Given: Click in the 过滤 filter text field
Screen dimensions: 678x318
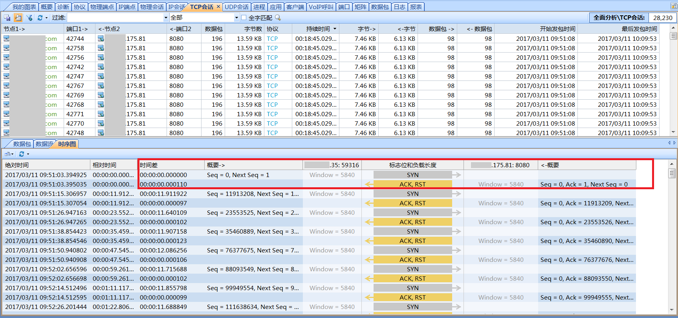Looking at the screenshot, I should (115, 18).
